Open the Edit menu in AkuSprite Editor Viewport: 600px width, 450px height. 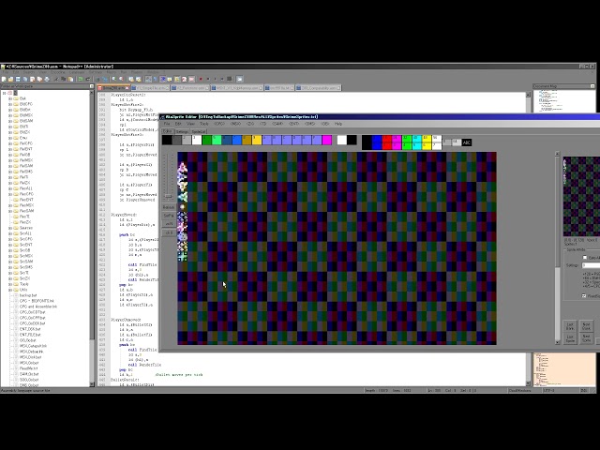(x=178, y=124)
